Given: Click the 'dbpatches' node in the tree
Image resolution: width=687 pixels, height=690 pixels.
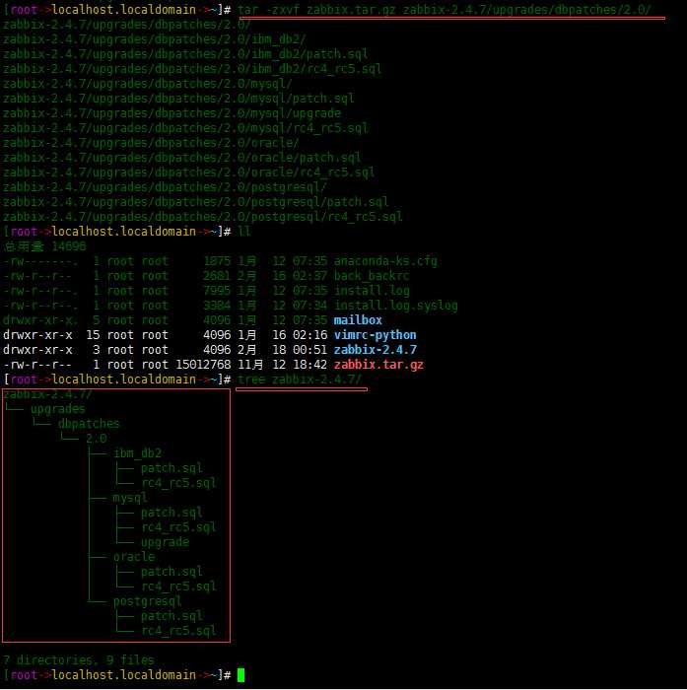Looking at the screenshot, I should tap(89, 424).
